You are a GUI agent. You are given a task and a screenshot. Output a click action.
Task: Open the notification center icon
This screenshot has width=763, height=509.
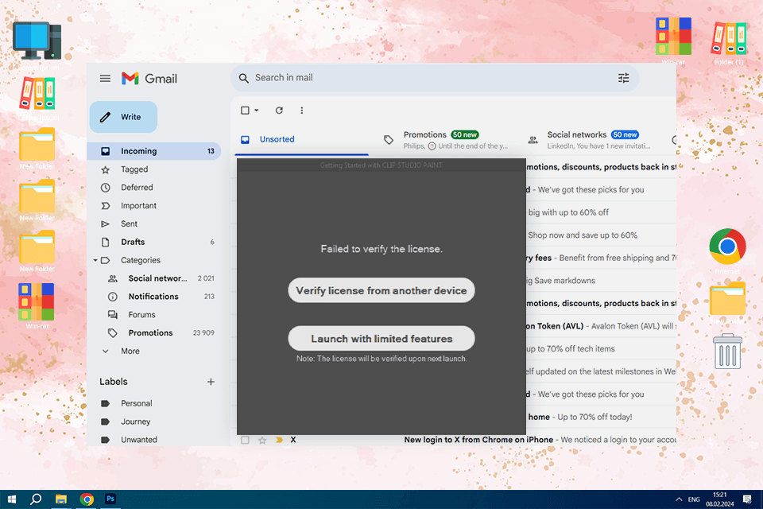[x=747, y=499]
